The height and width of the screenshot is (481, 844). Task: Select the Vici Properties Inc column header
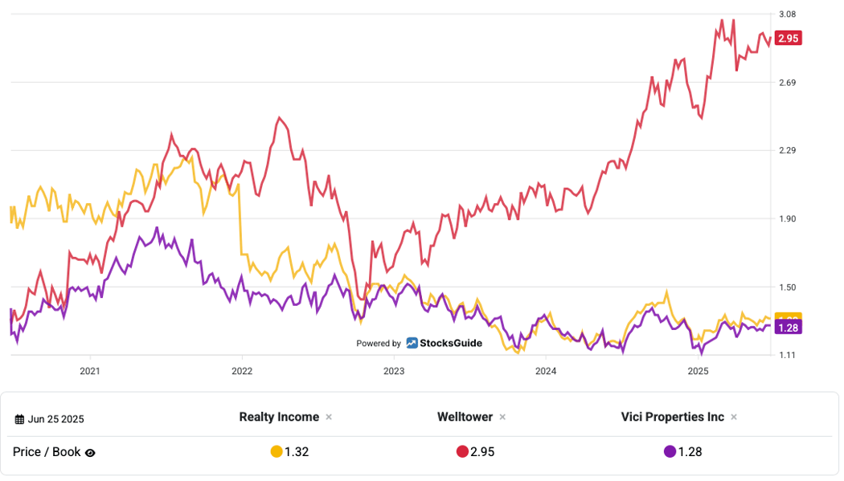pyautogui.click(x=672, y=417)
